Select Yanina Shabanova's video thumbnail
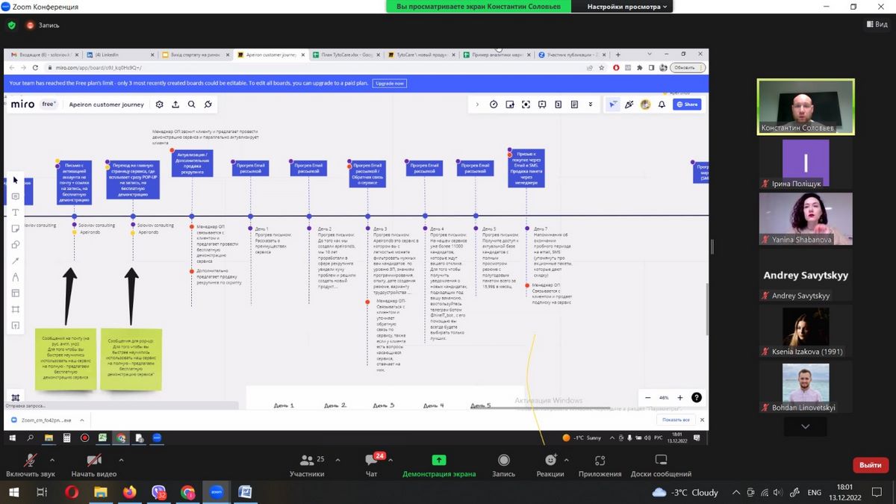This screenshot has width=896, height=504. pos(806,220)
